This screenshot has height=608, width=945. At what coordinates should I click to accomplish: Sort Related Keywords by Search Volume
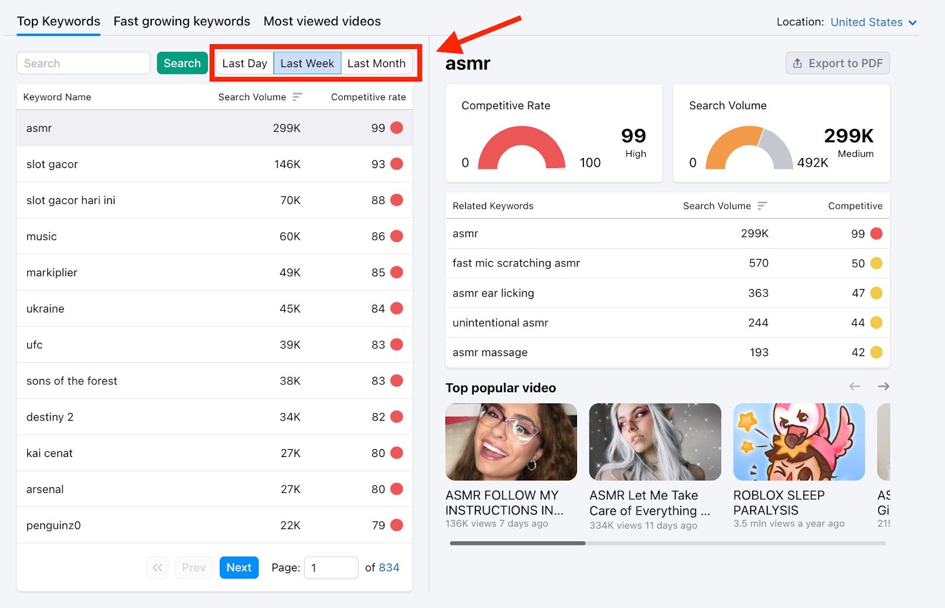762,206
